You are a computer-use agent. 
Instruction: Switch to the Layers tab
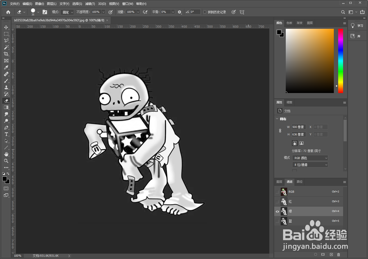click(279, 182)
